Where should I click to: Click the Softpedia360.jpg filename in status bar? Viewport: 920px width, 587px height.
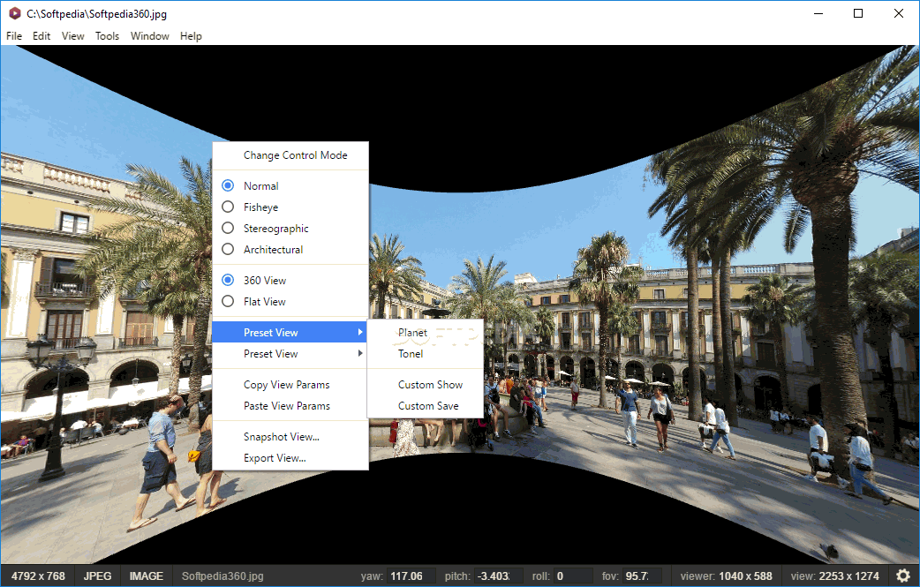pyautogui.click(x=222, y=576)
